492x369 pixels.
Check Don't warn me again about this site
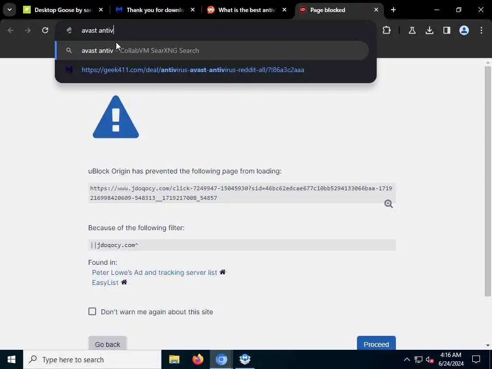tap(92, 311)
